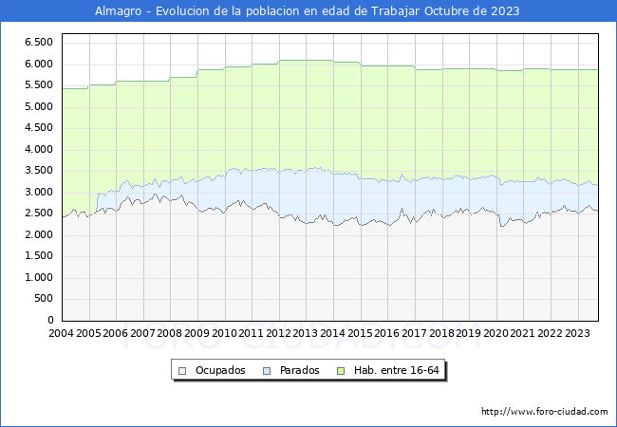Click the 2014 x-axis year label
The image size is (617, 427).
pos(332,333)
